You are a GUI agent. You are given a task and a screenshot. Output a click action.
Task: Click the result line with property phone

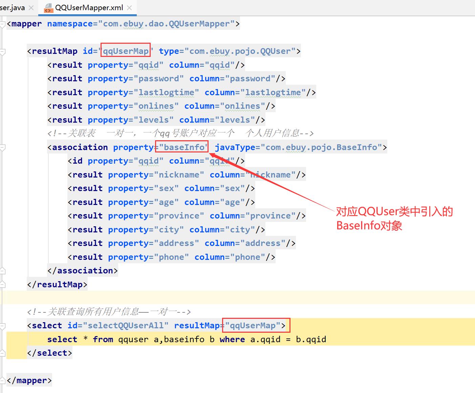point(171,257)
